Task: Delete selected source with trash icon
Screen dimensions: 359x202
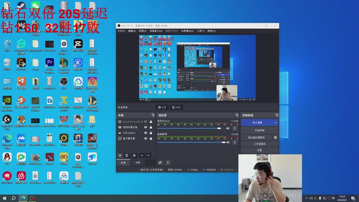Action: (x=127, y=155)
